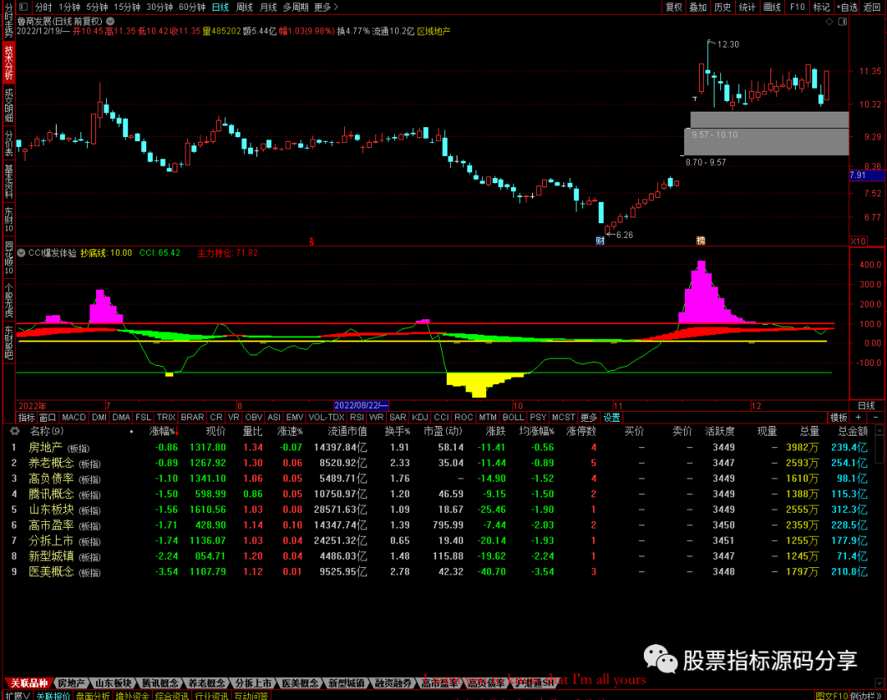
Task: Open 个股龙虎 in left sidebar
Action: (x=8, y=300)
